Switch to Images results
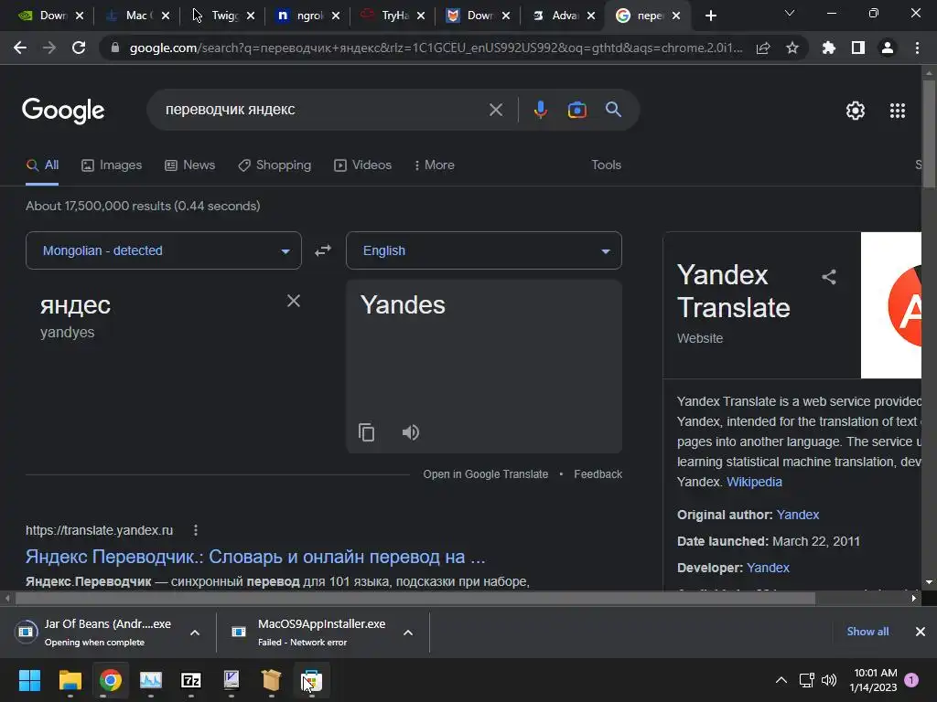The image size is (937, 702). click(x=112, y=165)
